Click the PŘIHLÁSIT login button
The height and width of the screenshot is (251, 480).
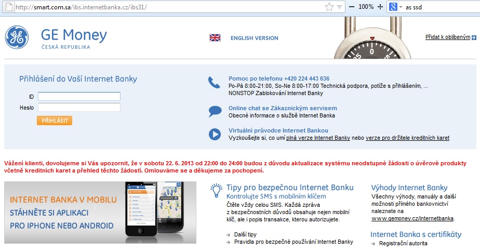click(x=55, y=121)
